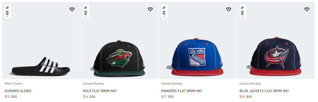Click the $14 price of Blue Jackets hat
Image resolution: width=318 pixels, height=102 pixels.
click(x=242, y=97)
